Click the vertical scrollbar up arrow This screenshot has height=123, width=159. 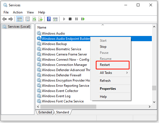pos(154,27)
